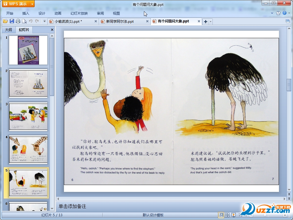This screenshot has width=293, height=220.
Task: Click the thumbnail pane vertical scrollbar thumb
Action: pos(52,67)
